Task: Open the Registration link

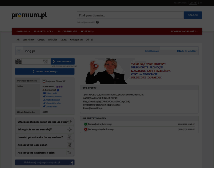Action: (180, 3)
